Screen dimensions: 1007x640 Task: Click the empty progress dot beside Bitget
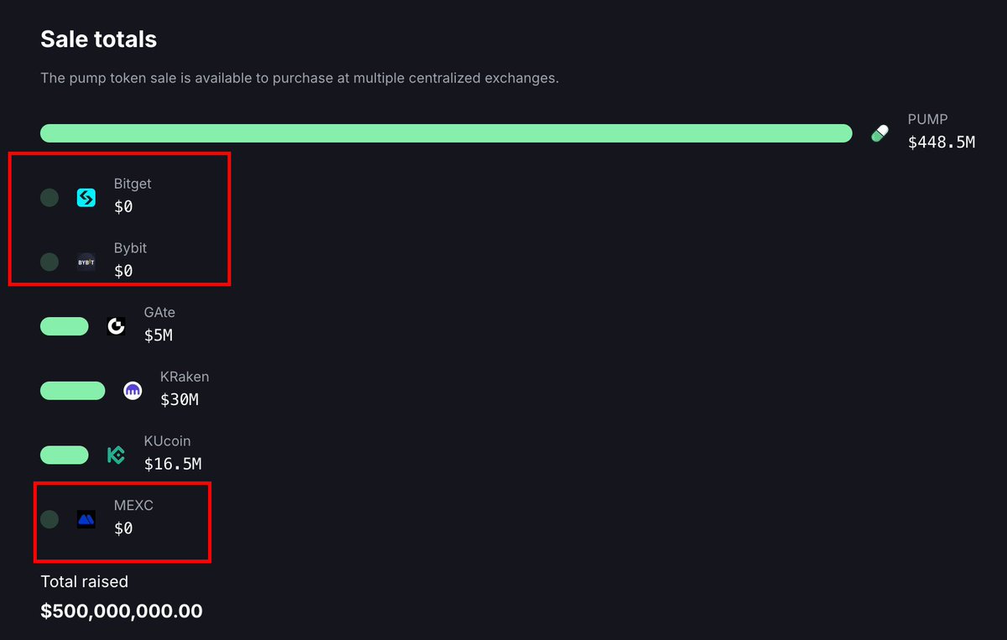(x=50, y=198)
